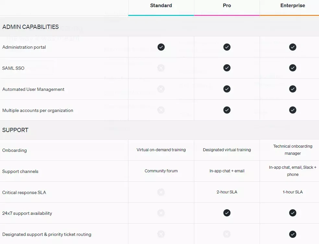Click the Onboarding row label
This screenshot has width=319, height=244.
(x=15, y=150)
